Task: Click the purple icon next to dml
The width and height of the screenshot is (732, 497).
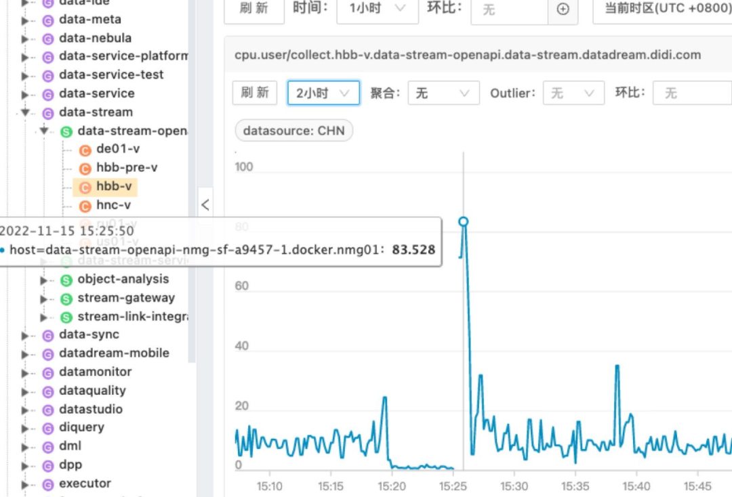Action: [47, 447]
